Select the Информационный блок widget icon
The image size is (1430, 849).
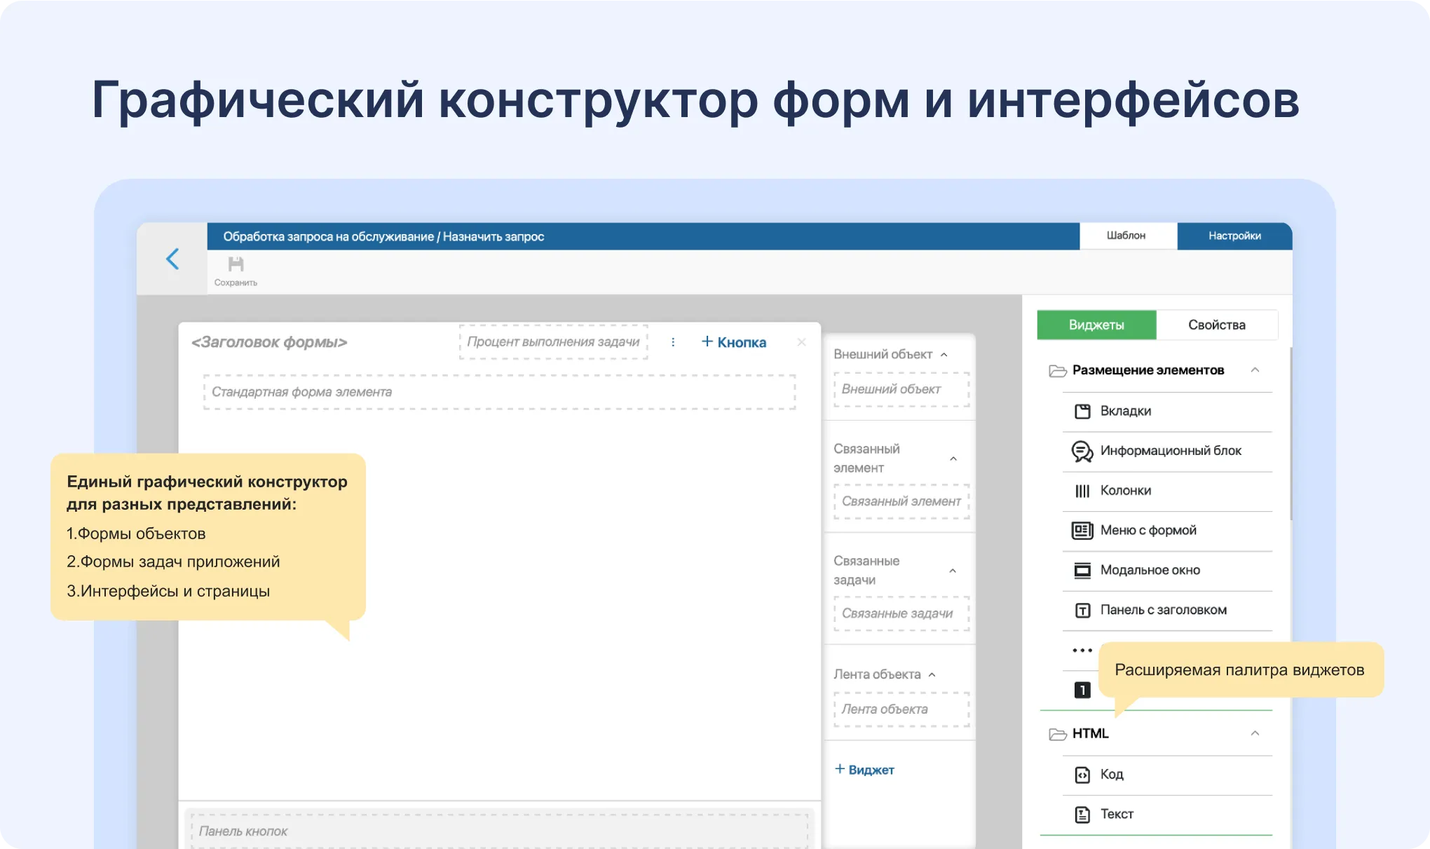[x=1082, y=451]
